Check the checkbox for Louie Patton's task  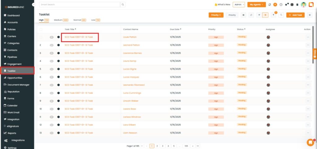(x=41, y=37)
